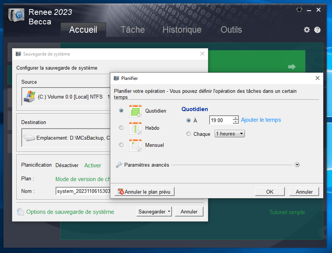Expand the Paramètres avancés section
The width and height of the screenshot is (332, 253).
tap(297, 164)
